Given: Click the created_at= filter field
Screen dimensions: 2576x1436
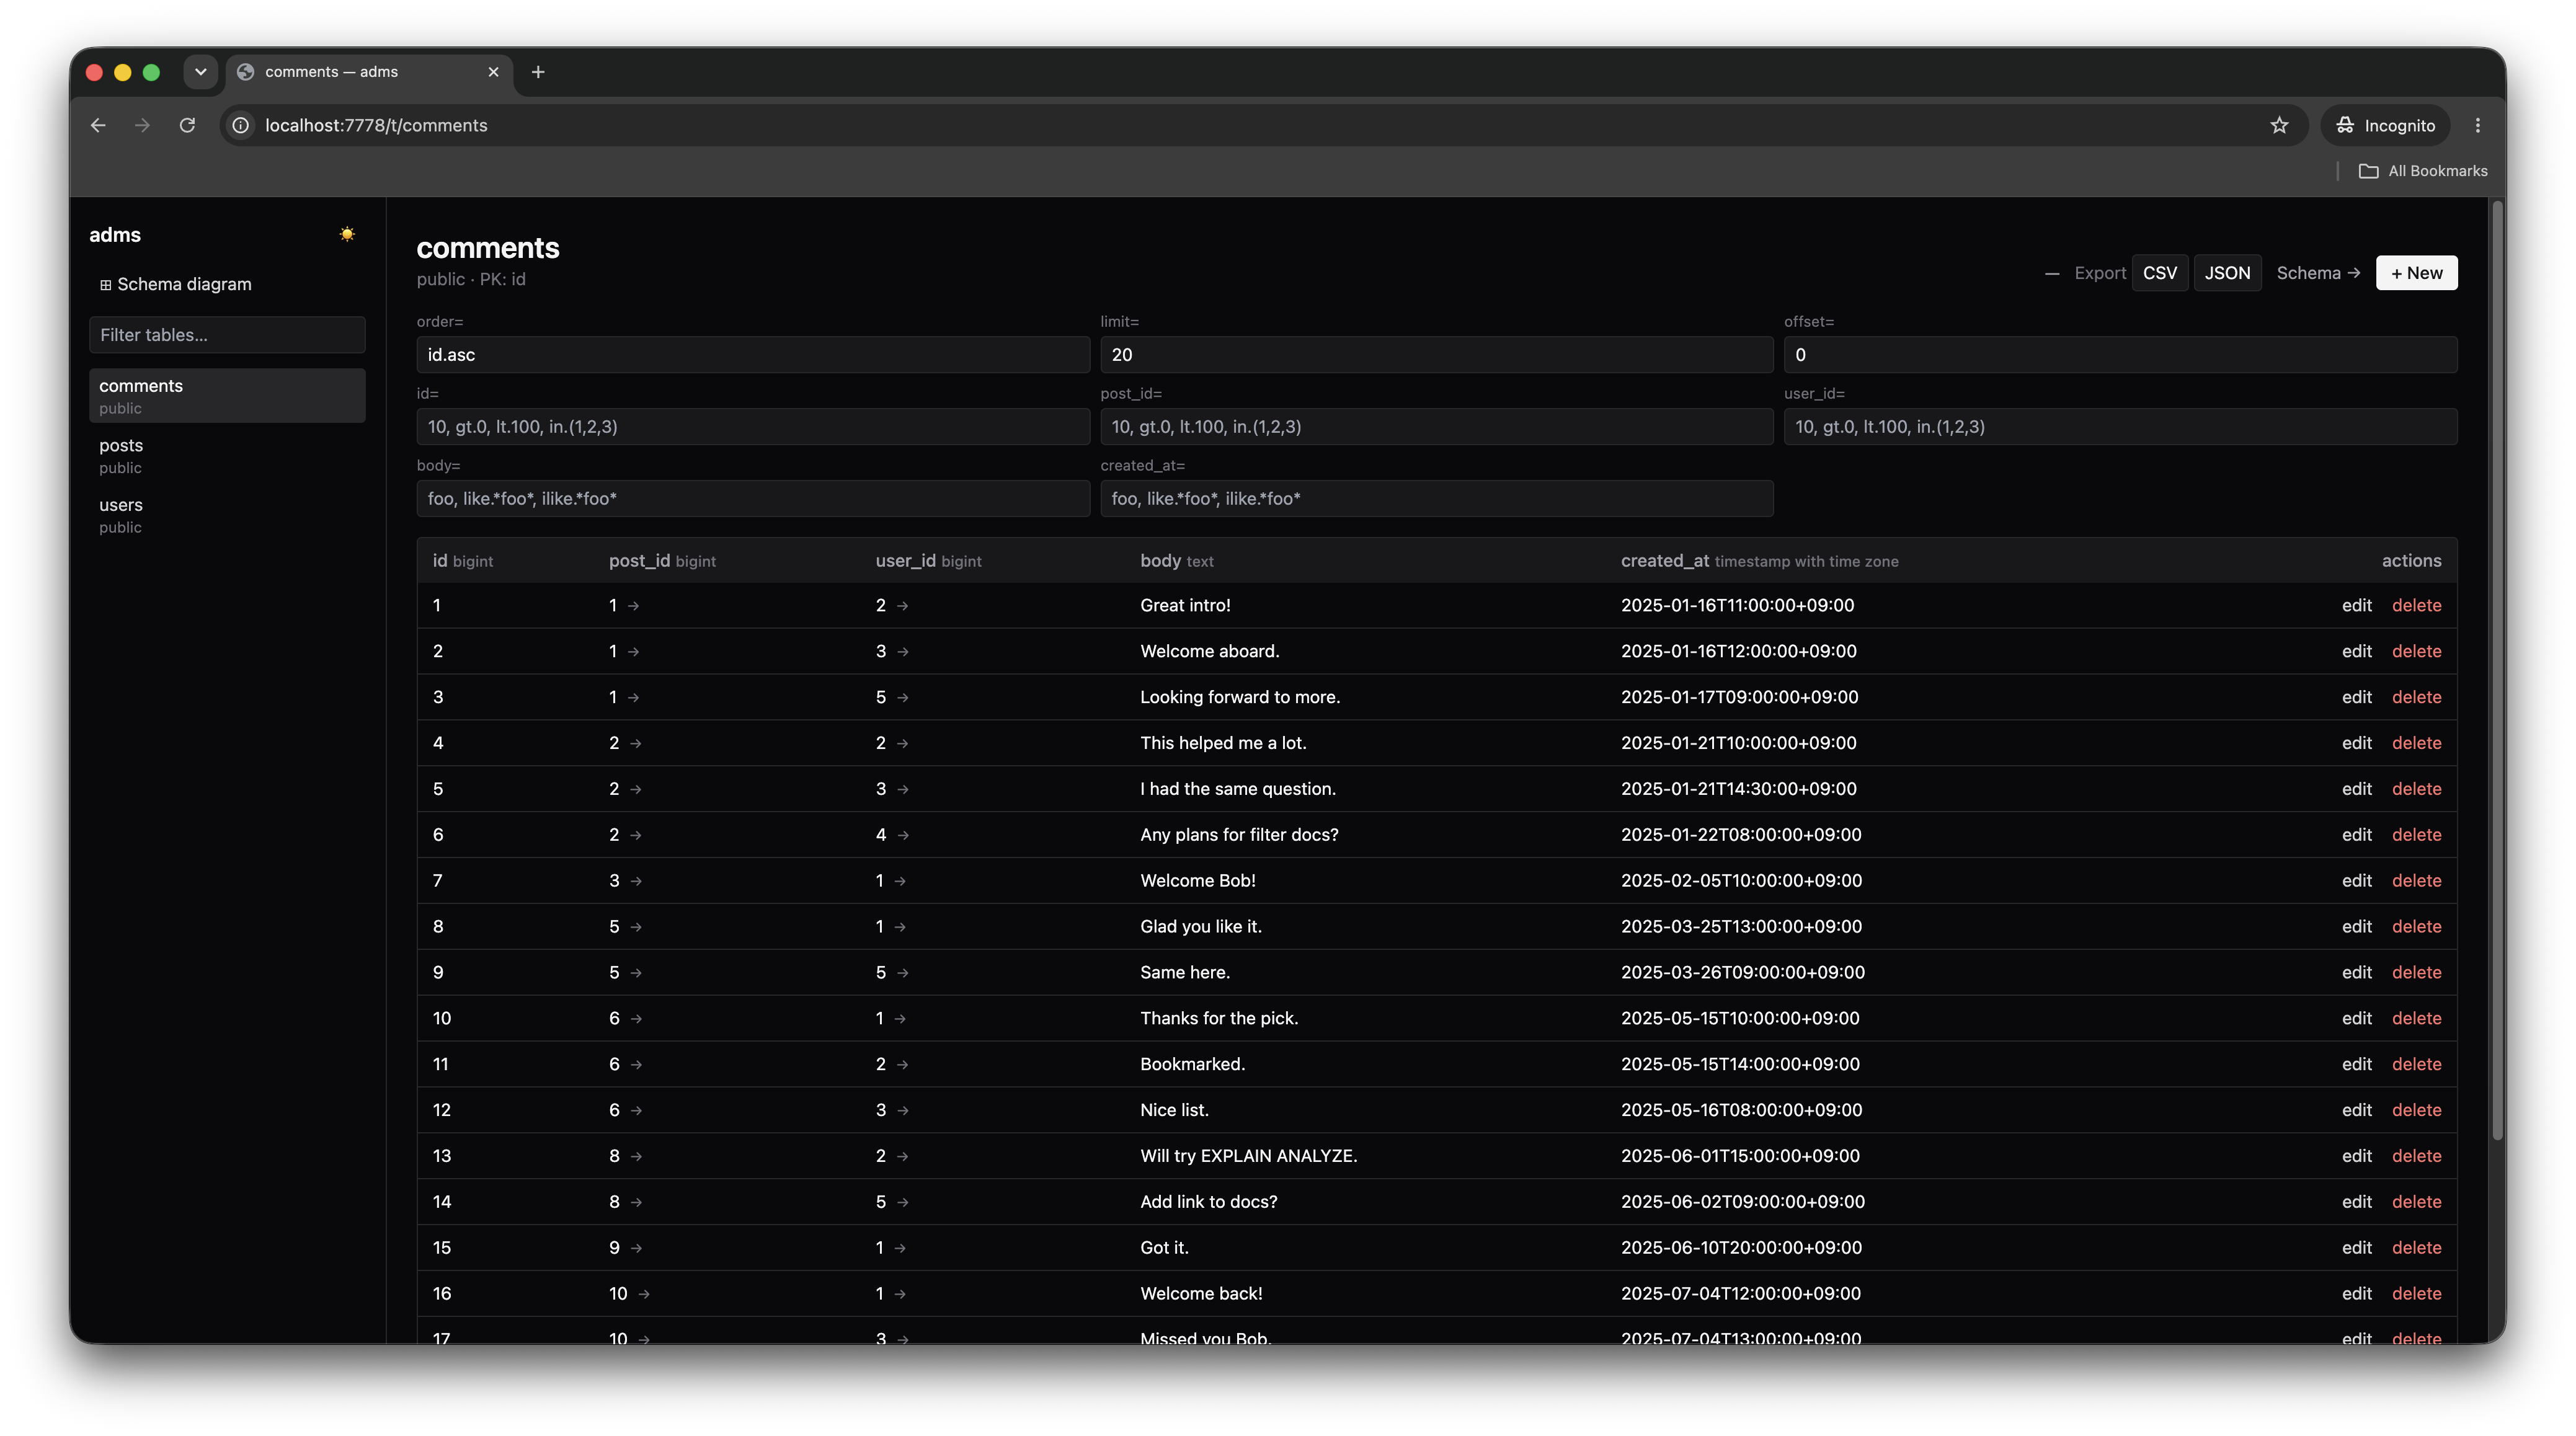Looking at the screenshot, I should [x=1436, y=499].
